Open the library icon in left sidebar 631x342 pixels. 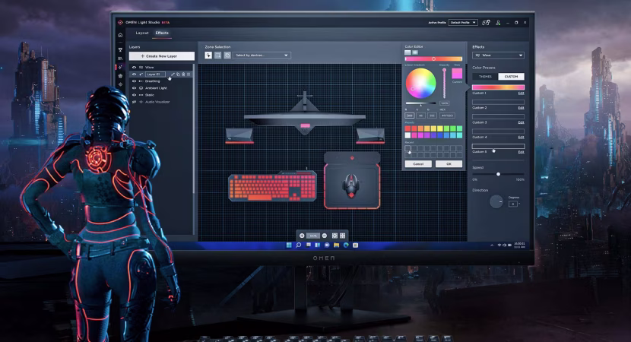click(120, 59)
